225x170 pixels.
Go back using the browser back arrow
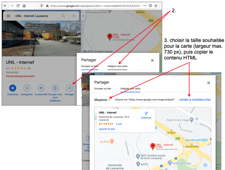pyautogui.click(x=6, y=6)
